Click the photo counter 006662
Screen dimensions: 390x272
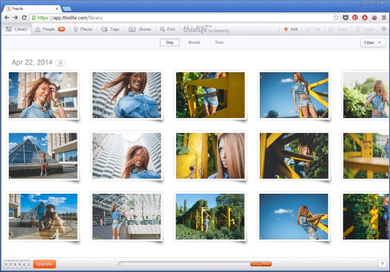point(17,265)
